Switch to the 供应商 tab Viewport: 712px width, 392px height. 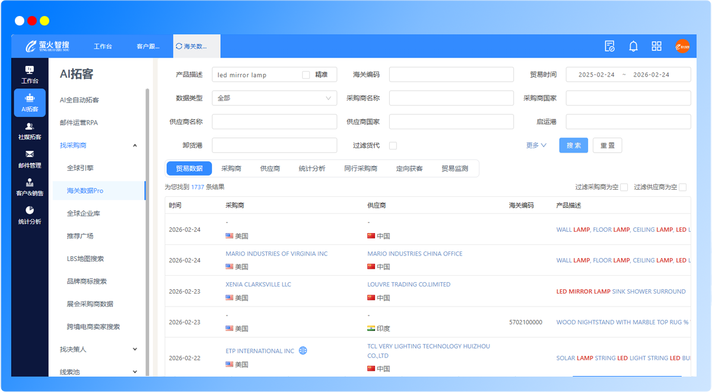pyautogui.click(x=270, y=168)
